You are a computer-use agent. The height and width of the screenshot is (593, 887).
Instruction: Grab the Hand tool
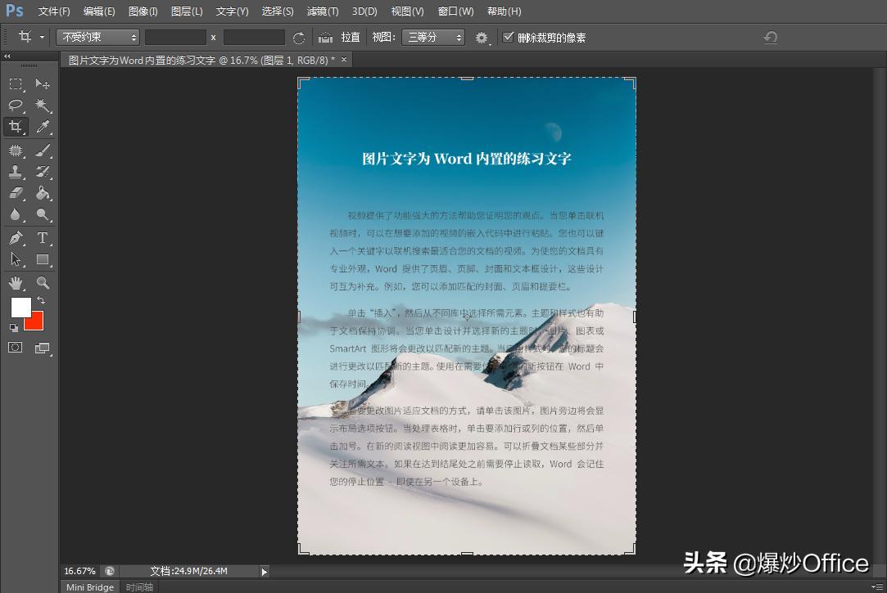15,281
